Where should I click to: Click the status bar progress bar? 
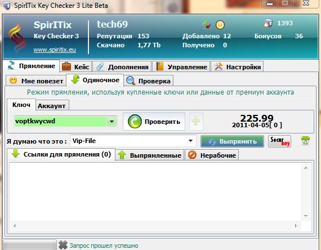coord(30,245)
